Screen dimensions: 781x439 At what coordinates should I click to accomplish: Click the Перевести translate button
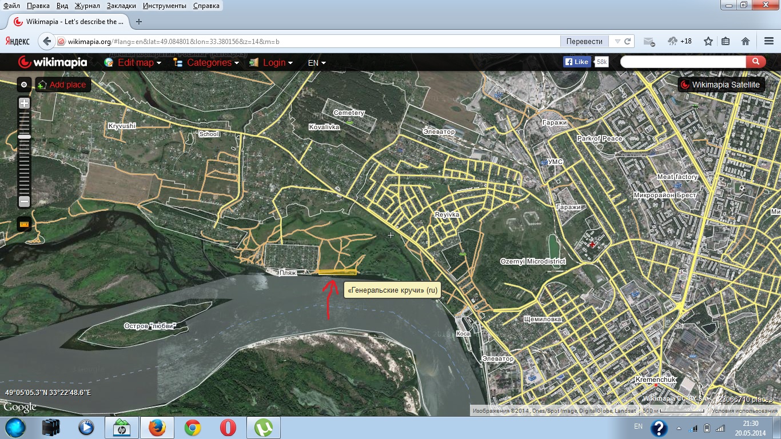[x=584, y=41]
